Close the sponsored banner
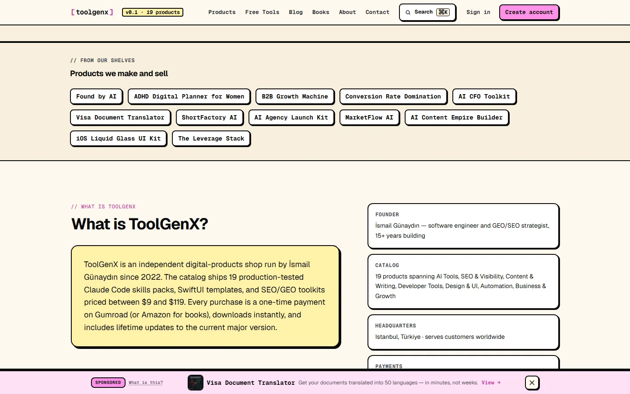Viewport: 630px width, 394px height. click(532, 383)
